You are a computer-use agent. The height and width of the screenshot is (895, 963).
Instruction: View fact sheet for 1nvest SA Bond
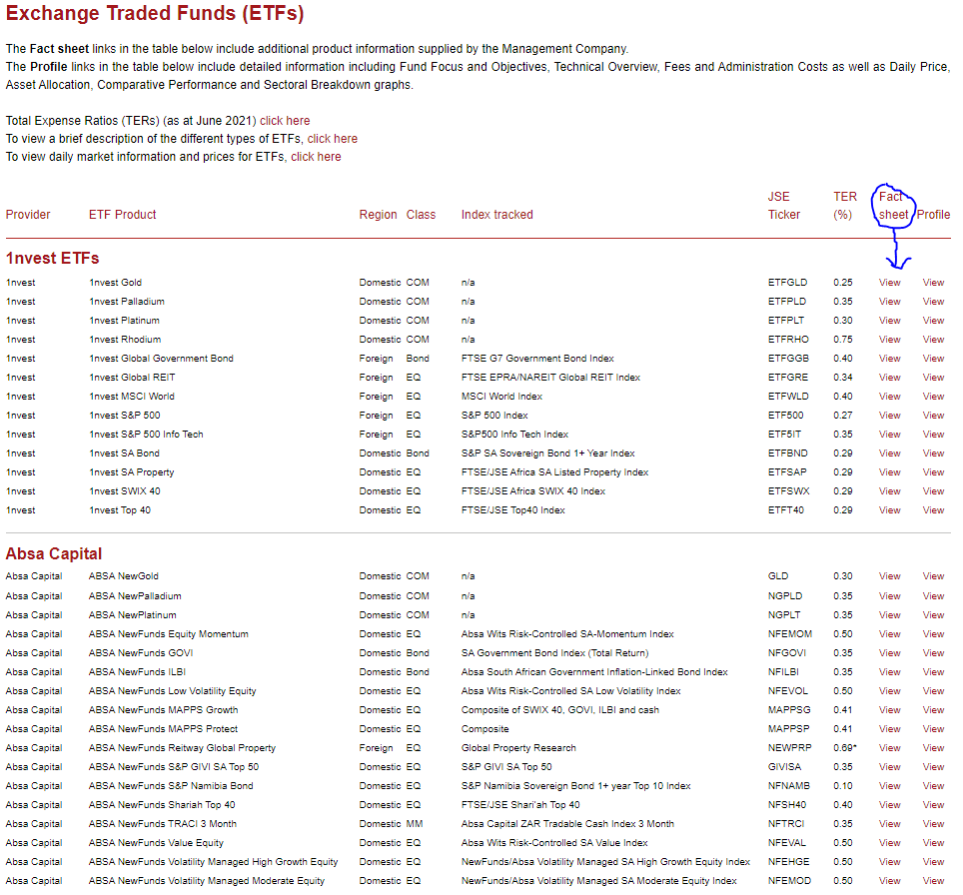(889, 453)
